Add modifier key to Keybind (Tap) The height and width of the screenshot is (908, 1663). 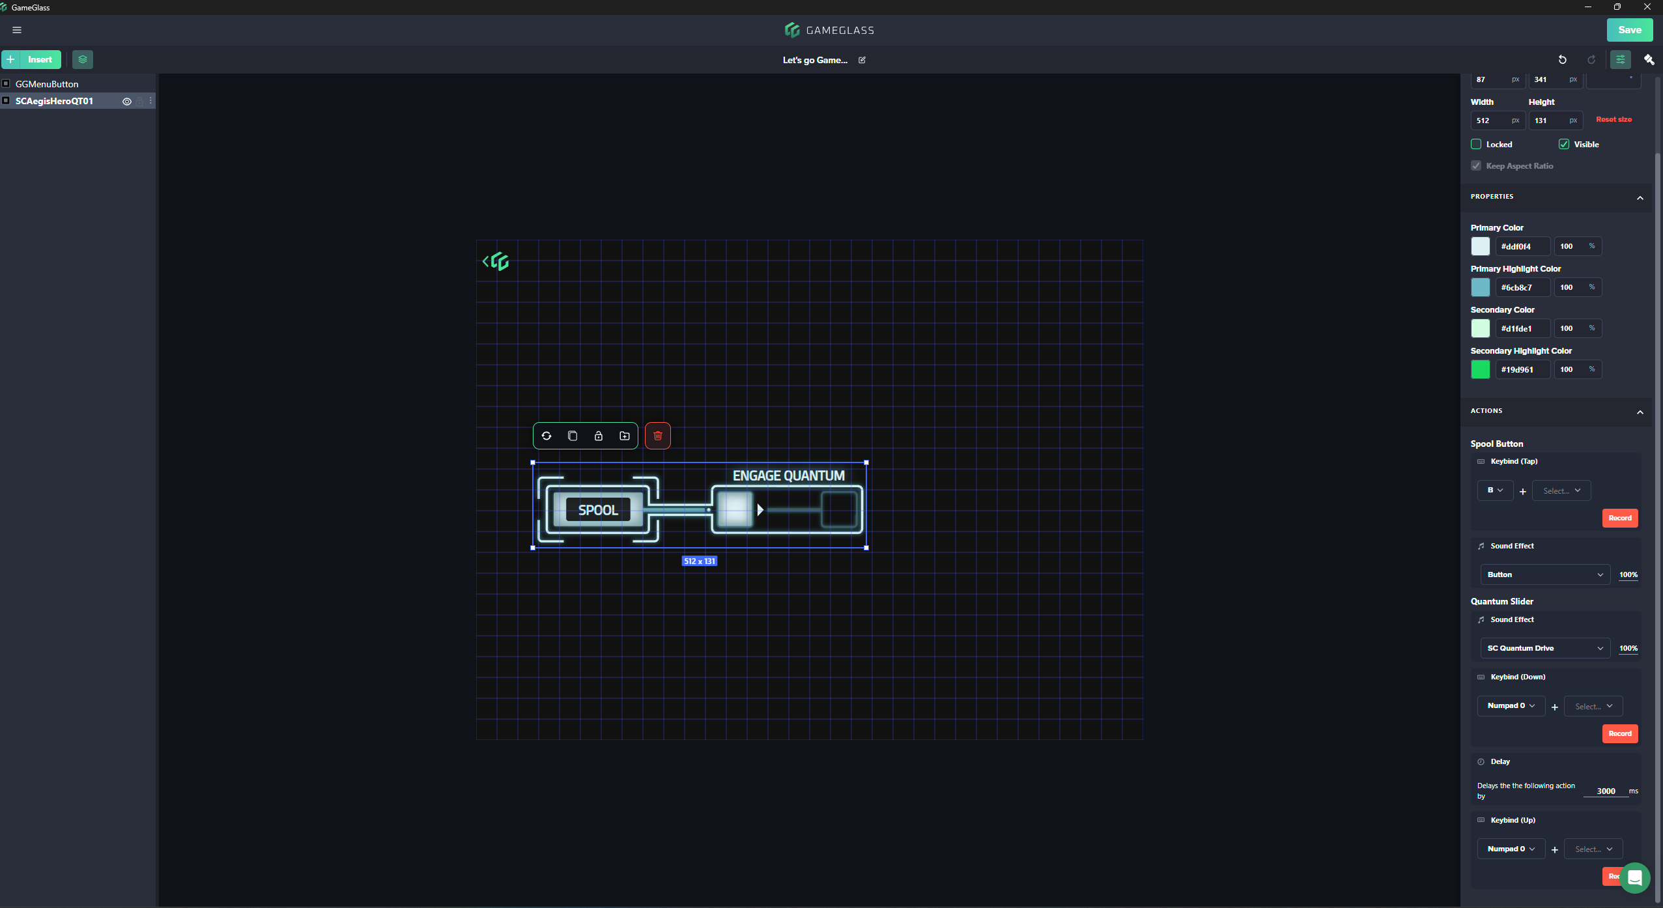pyautogui.click(x=1523, y=491)
